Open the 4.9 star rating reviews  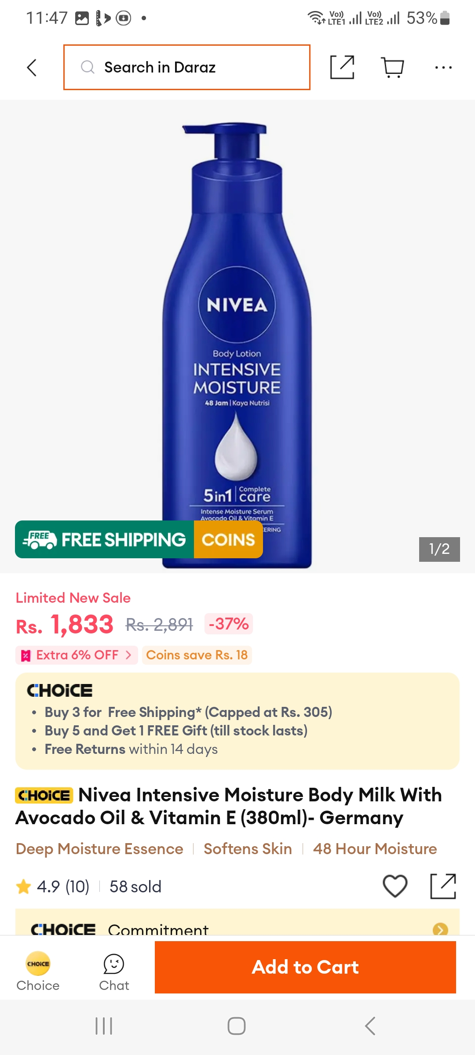(x=53, y=887)
